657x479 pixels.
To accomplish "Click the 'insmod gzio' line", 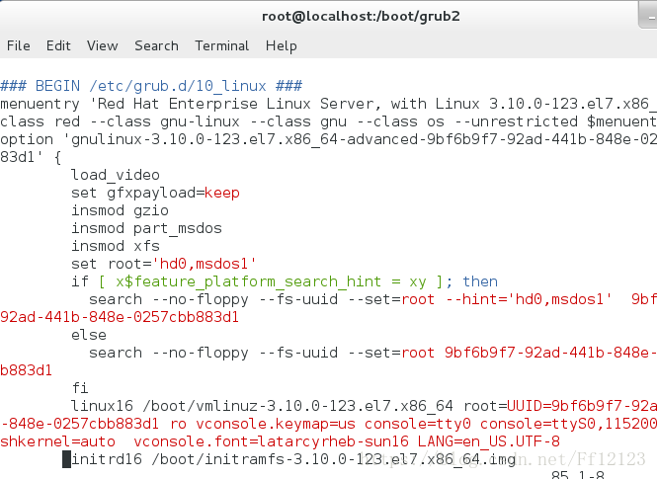I will pos(120,210).
